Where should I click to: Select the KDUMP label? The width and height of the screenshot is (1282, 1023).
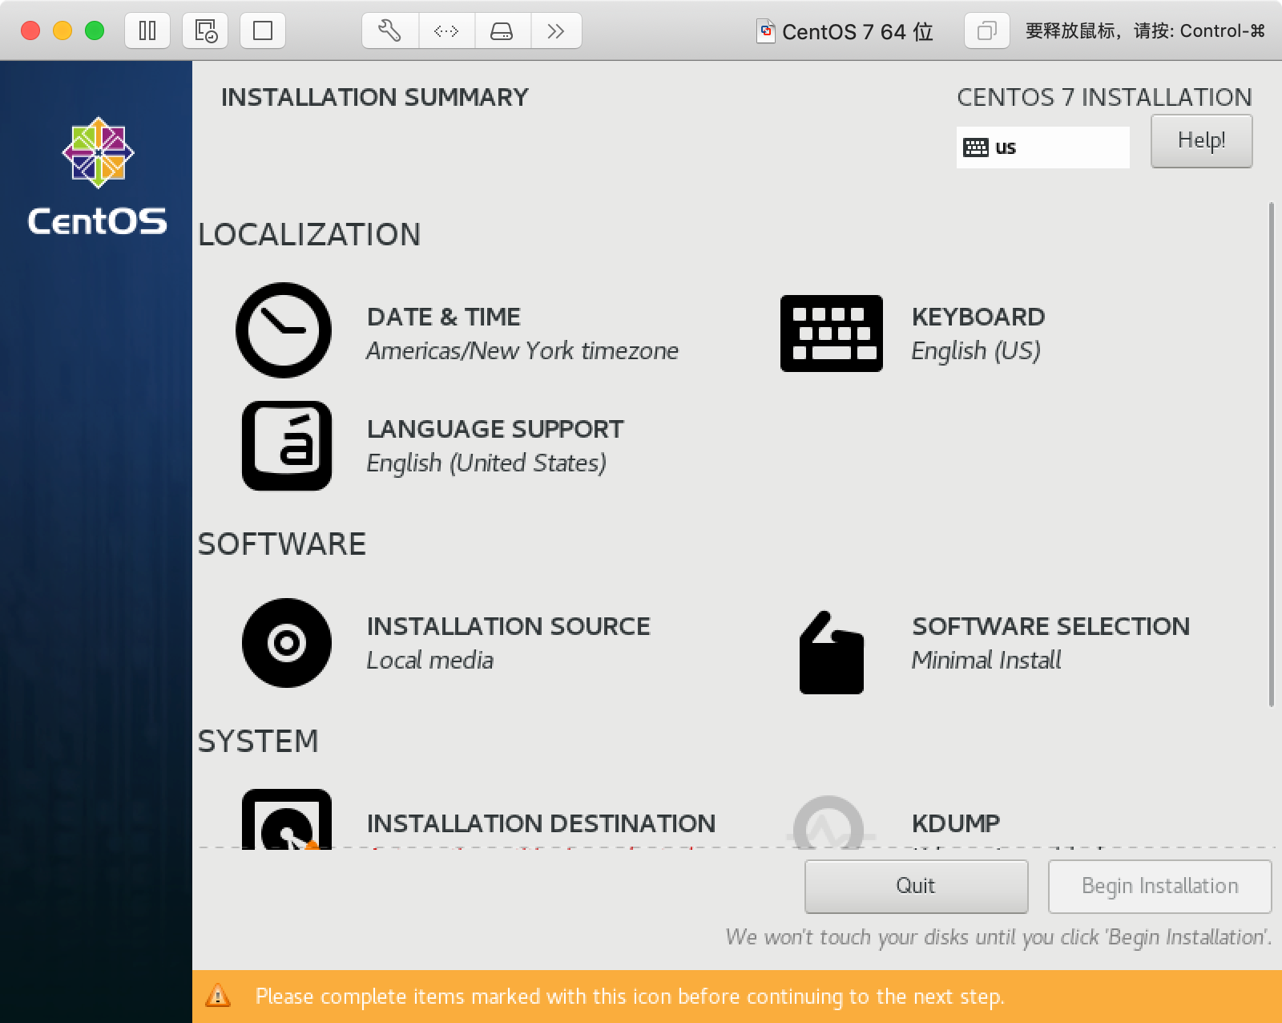956,823
